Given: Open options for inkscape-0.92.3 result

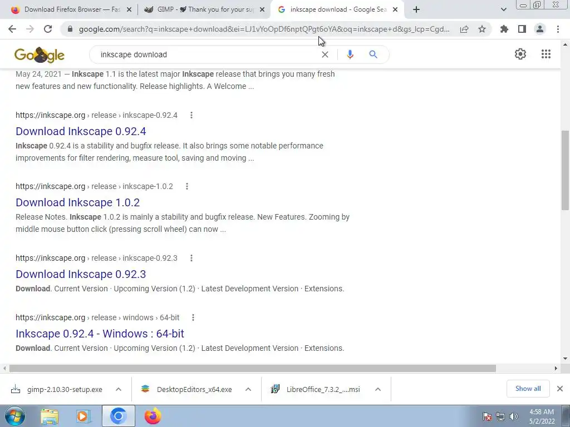Looking at the screenshot, I should 191,258.
